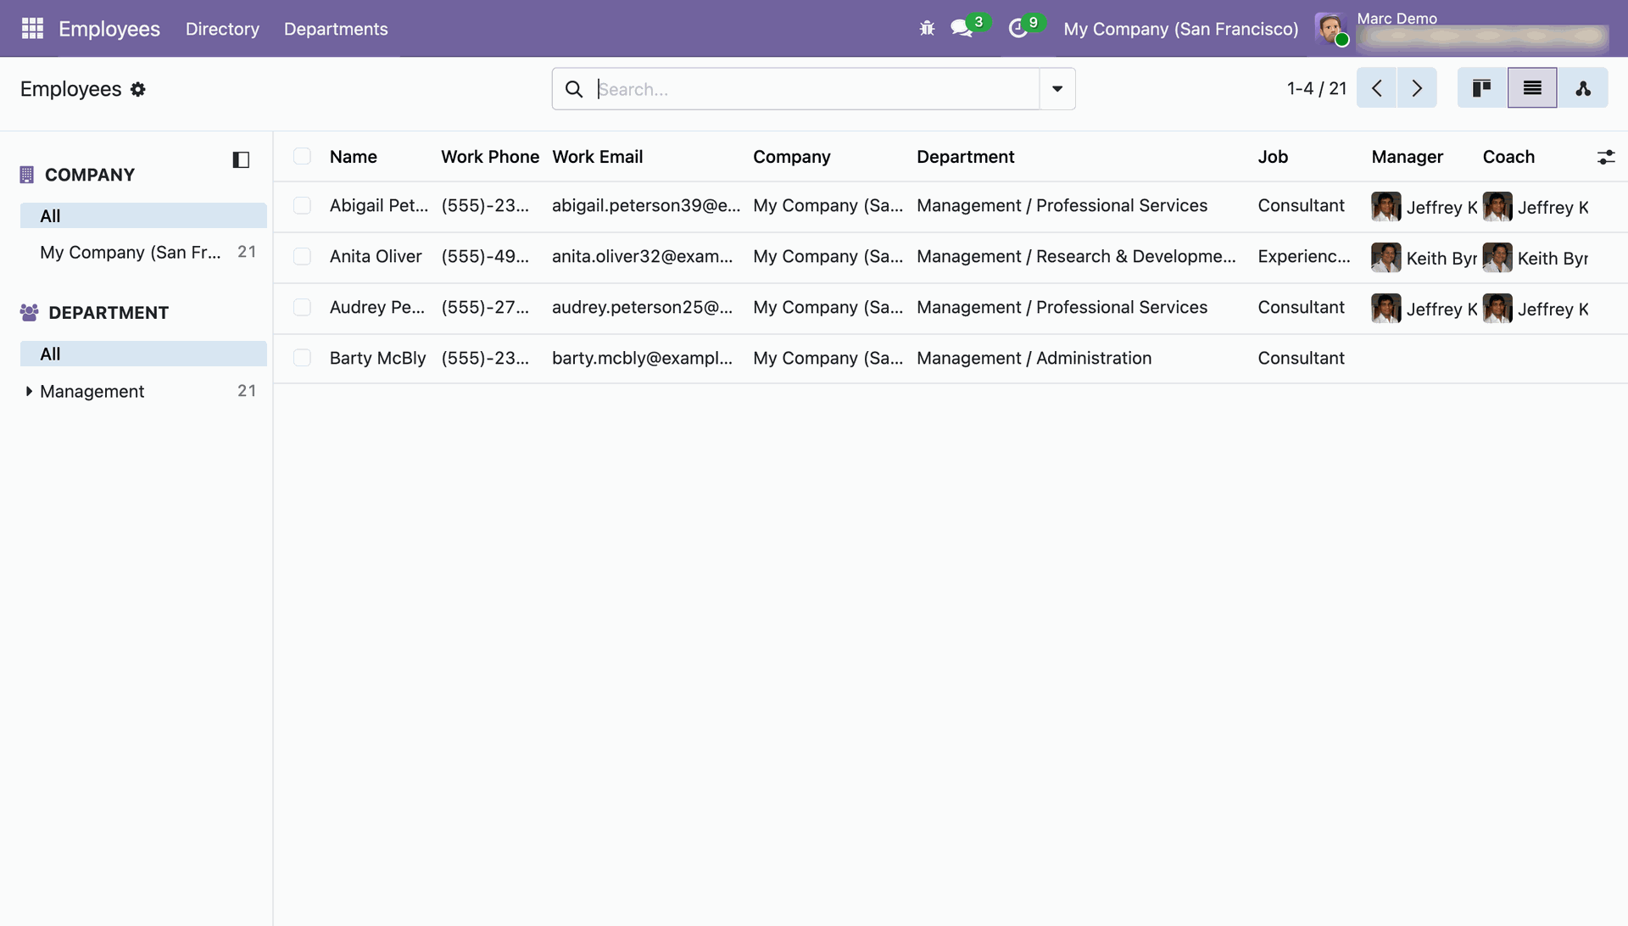Open the apps grid home menu

pos(32,29)
